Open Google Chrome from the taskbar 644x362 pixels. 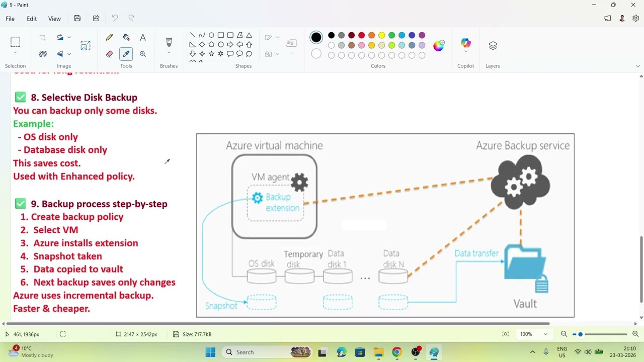click(397, 352)
